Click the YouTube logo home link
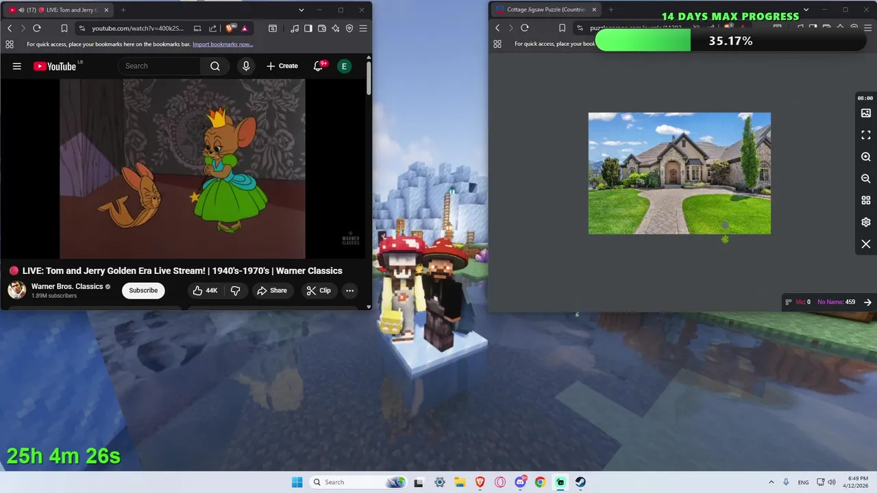 tap(55, 66)
